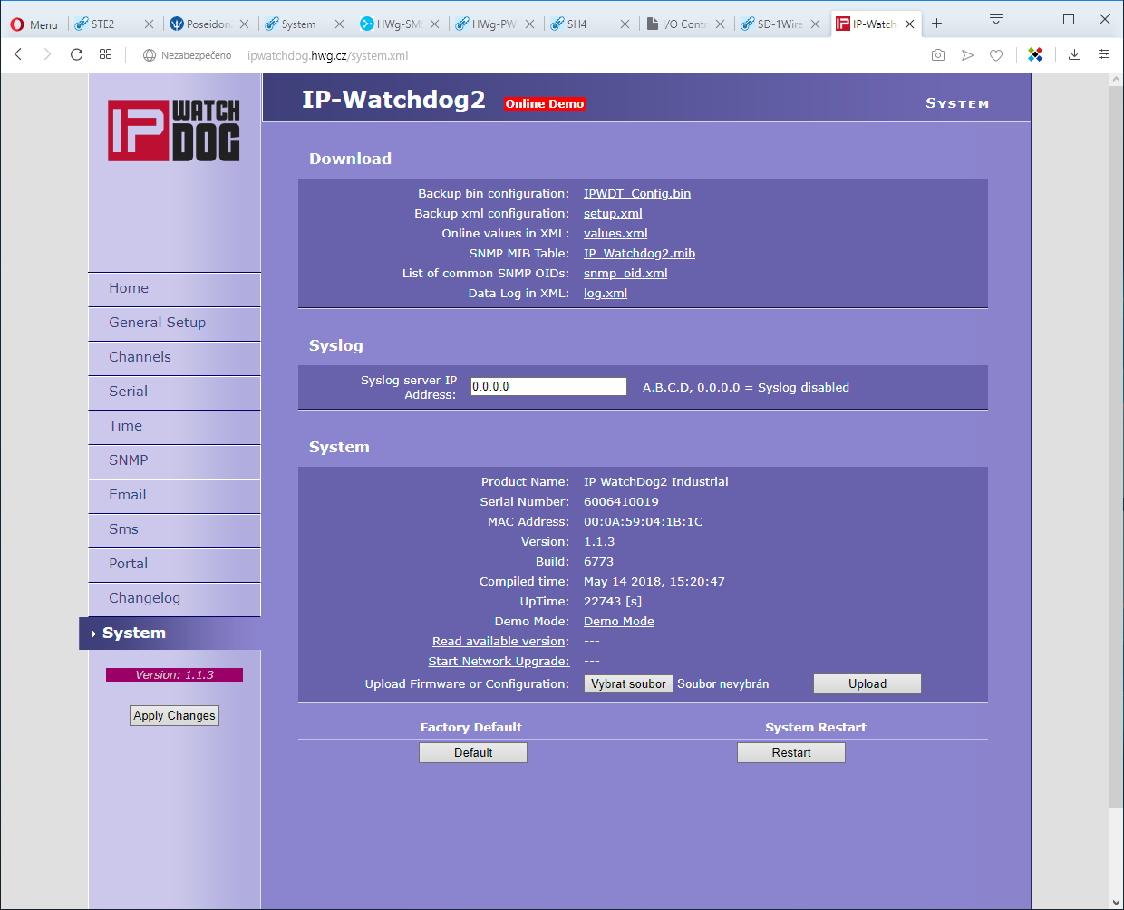Click the Upload button
Viewport: 1124px width, 910px height.
(x=867, y=684)
